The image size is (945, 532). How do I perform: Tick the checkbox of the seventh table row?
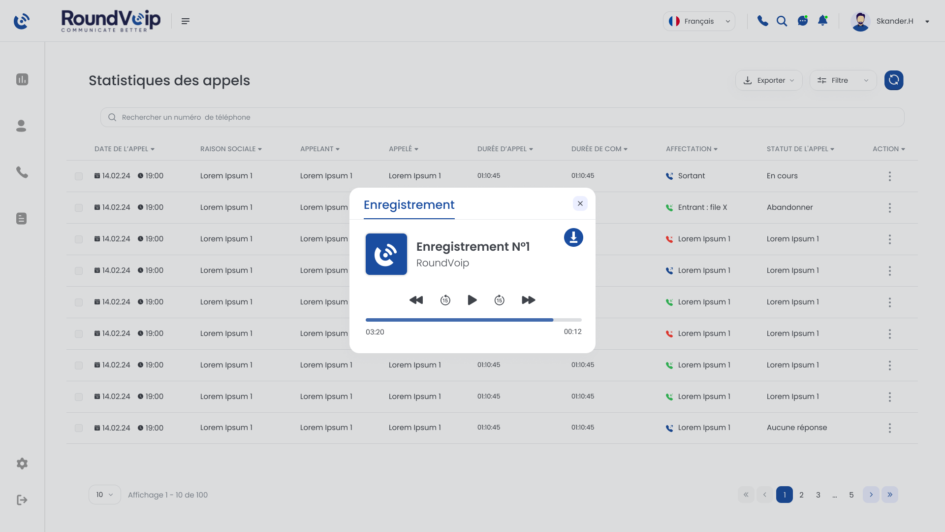tap(79, 366)
